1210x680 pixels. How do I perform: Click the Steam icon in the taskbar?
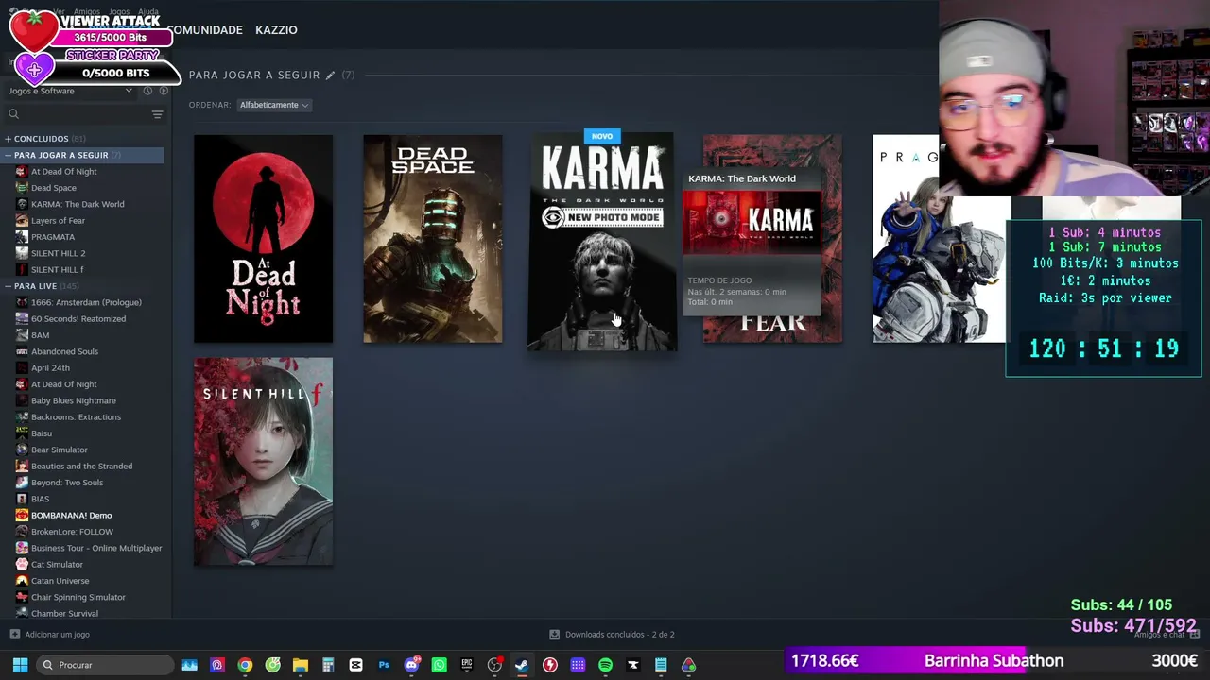coord(522,665)
